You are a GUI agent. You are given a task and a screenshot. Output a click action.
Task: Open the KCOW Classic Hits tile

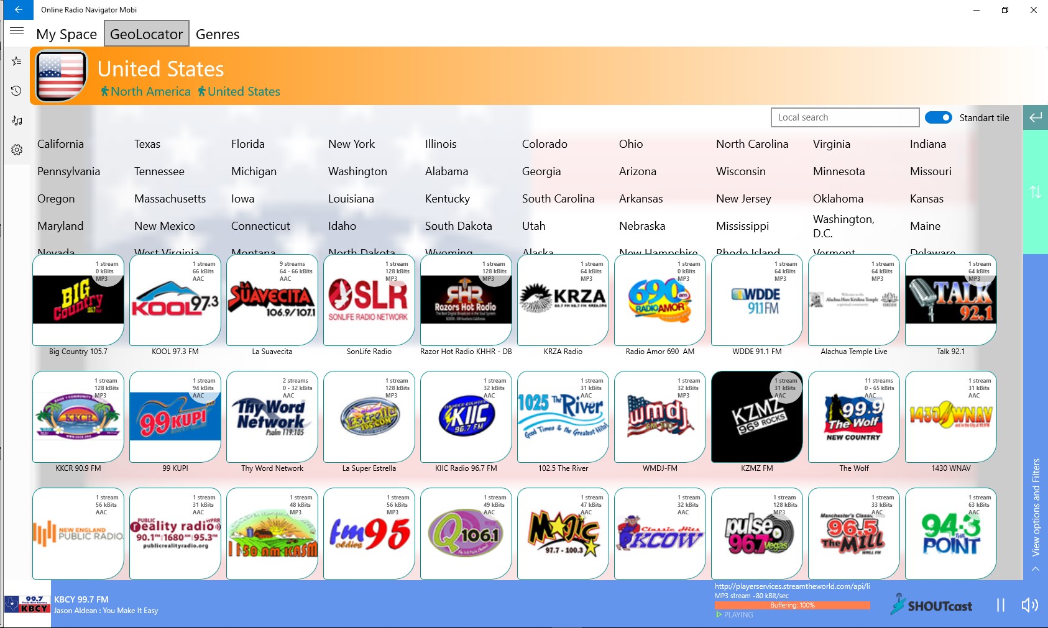(x=660, y=534)
